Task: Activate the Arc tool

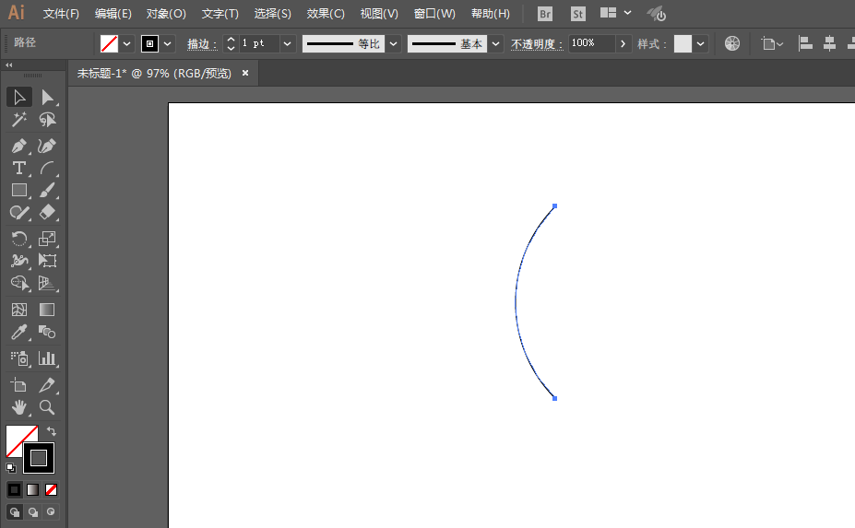Action: (47, 168)
